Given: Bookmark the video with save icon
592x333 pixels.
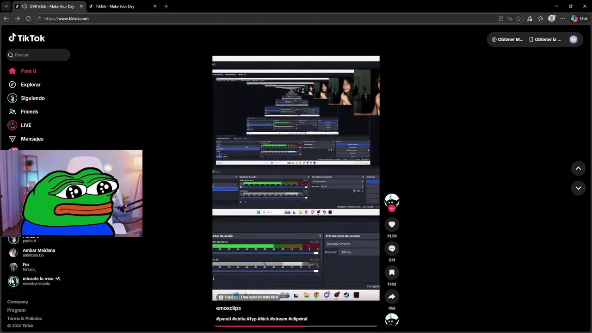Looking at the screenshot, I should (392, 272).
